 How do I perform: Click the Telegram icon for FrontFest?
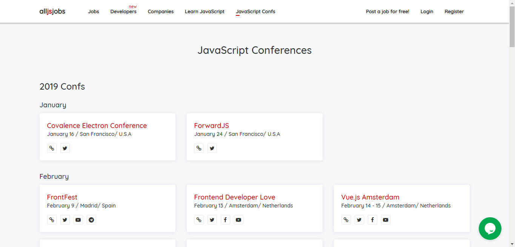(91, 220)
